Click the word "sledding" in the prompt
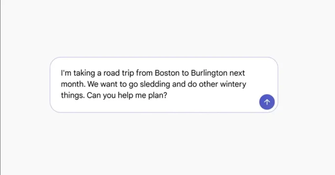This screenshot has width=335, height=175. point(155,84)
